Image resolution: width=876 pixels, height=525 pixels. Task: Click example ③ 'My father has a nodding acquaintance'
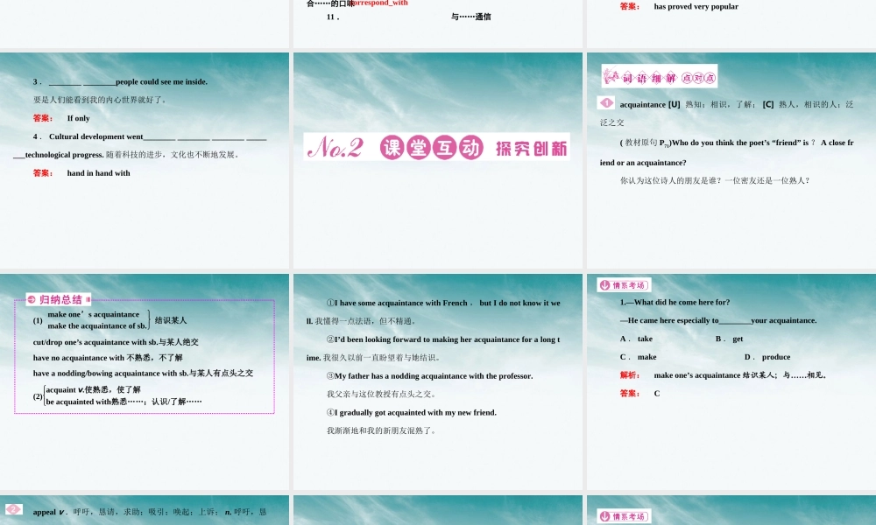click(429, 376)
